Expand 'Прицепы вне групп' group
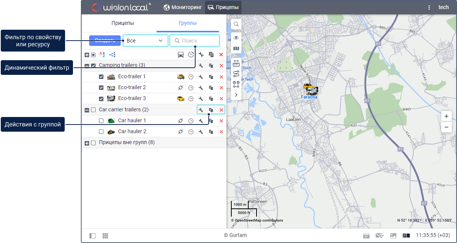Image resolution: width=457 pixels, height=243 pixels. (x=87, y=143)
